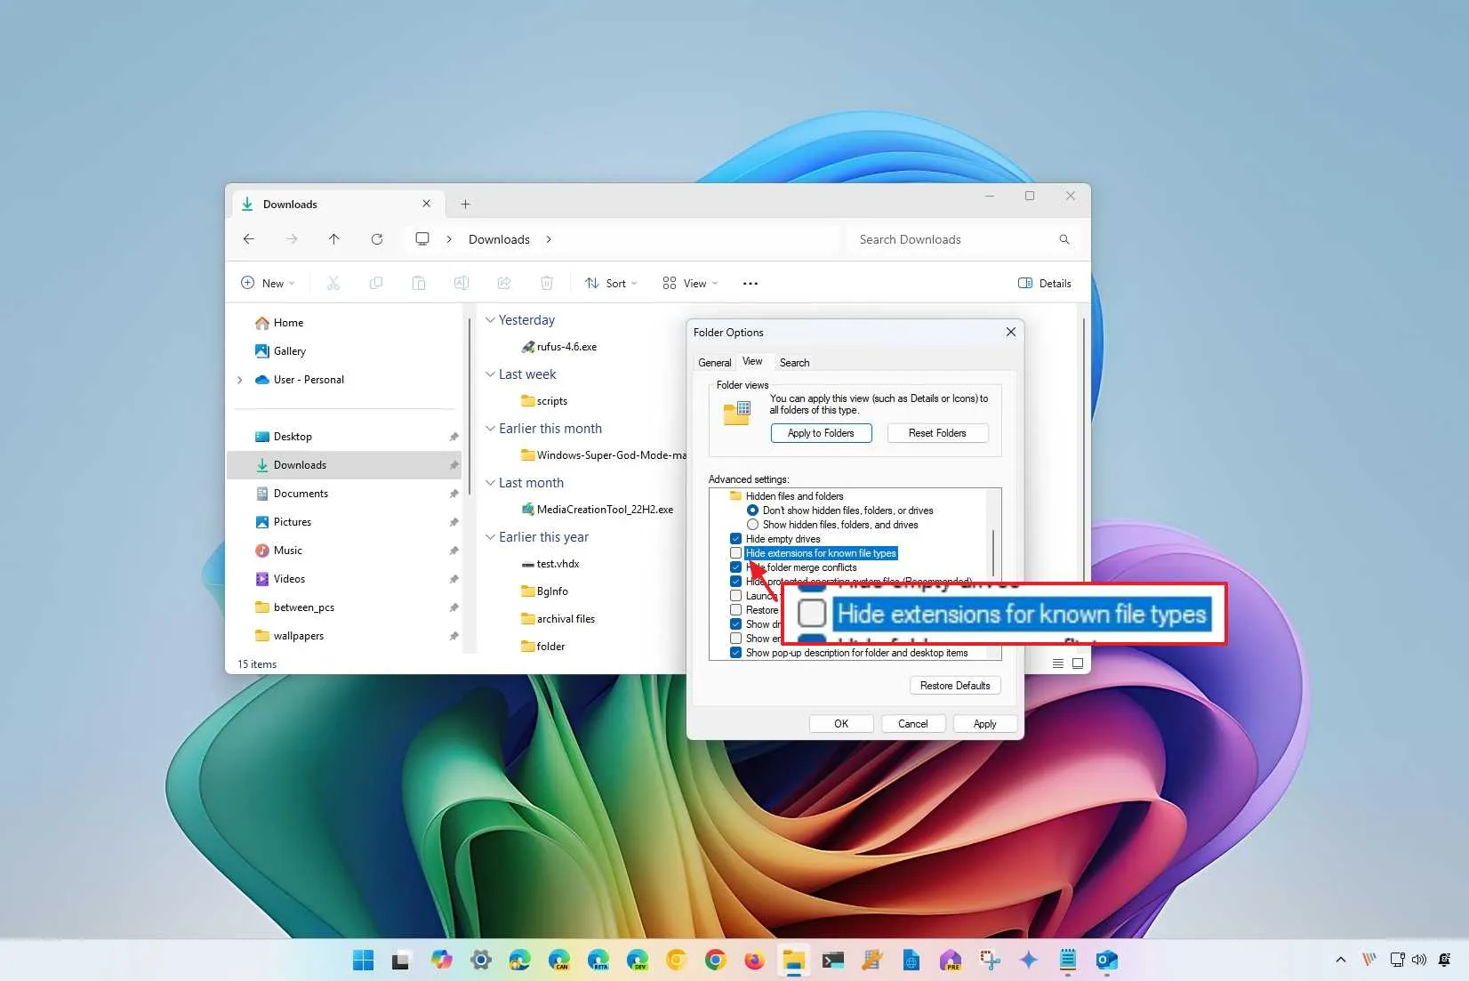Open the General tab in Folder Options

click(x=714, y=362)
